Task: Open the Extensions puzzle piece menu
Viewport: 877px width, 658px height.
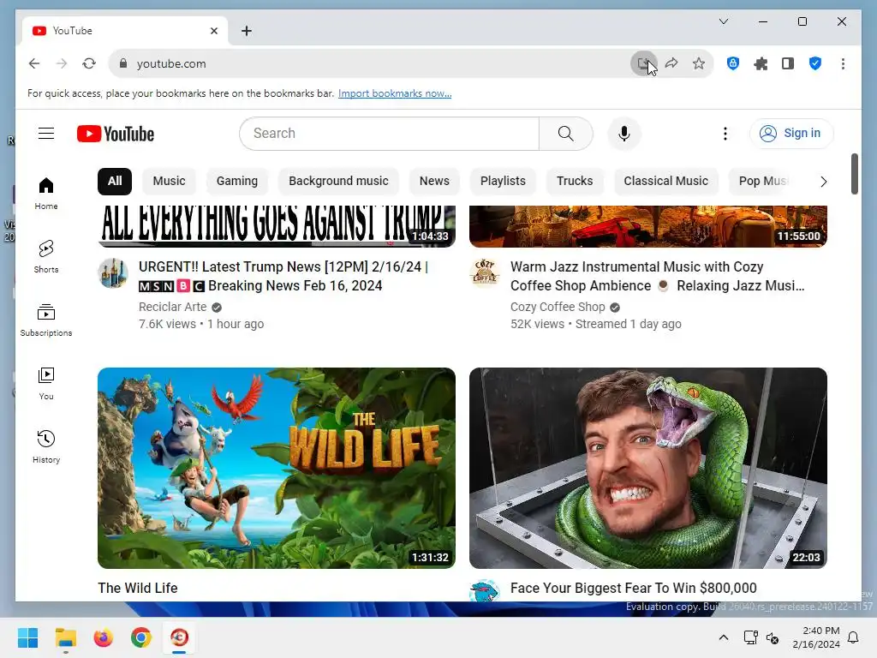Action: pos(761,63)
